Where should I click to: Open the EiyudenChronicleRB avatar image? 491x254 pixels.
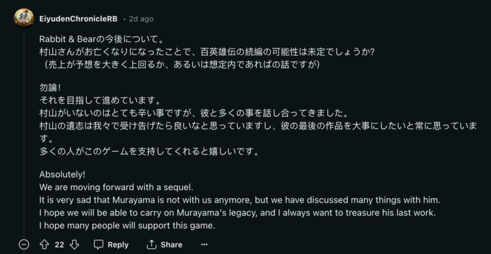(24, 18)
